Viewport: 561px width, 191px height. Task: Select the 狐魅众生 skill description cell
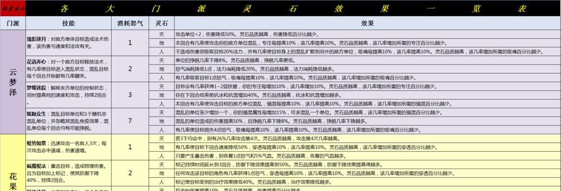69,121
